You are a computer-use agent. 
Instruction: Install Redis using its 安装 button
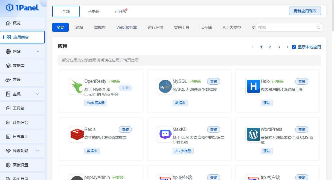click(125, 129)
